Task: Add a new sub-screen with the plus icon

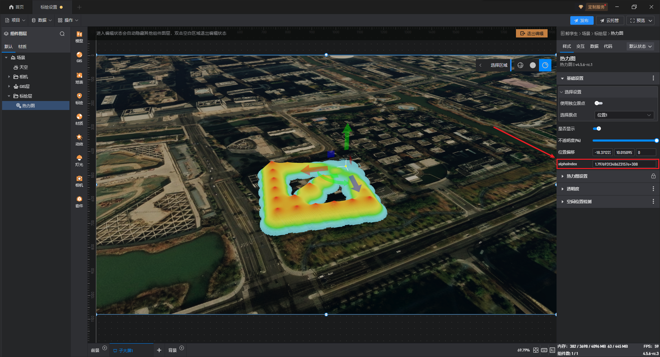Action: (x=159, y=350)
